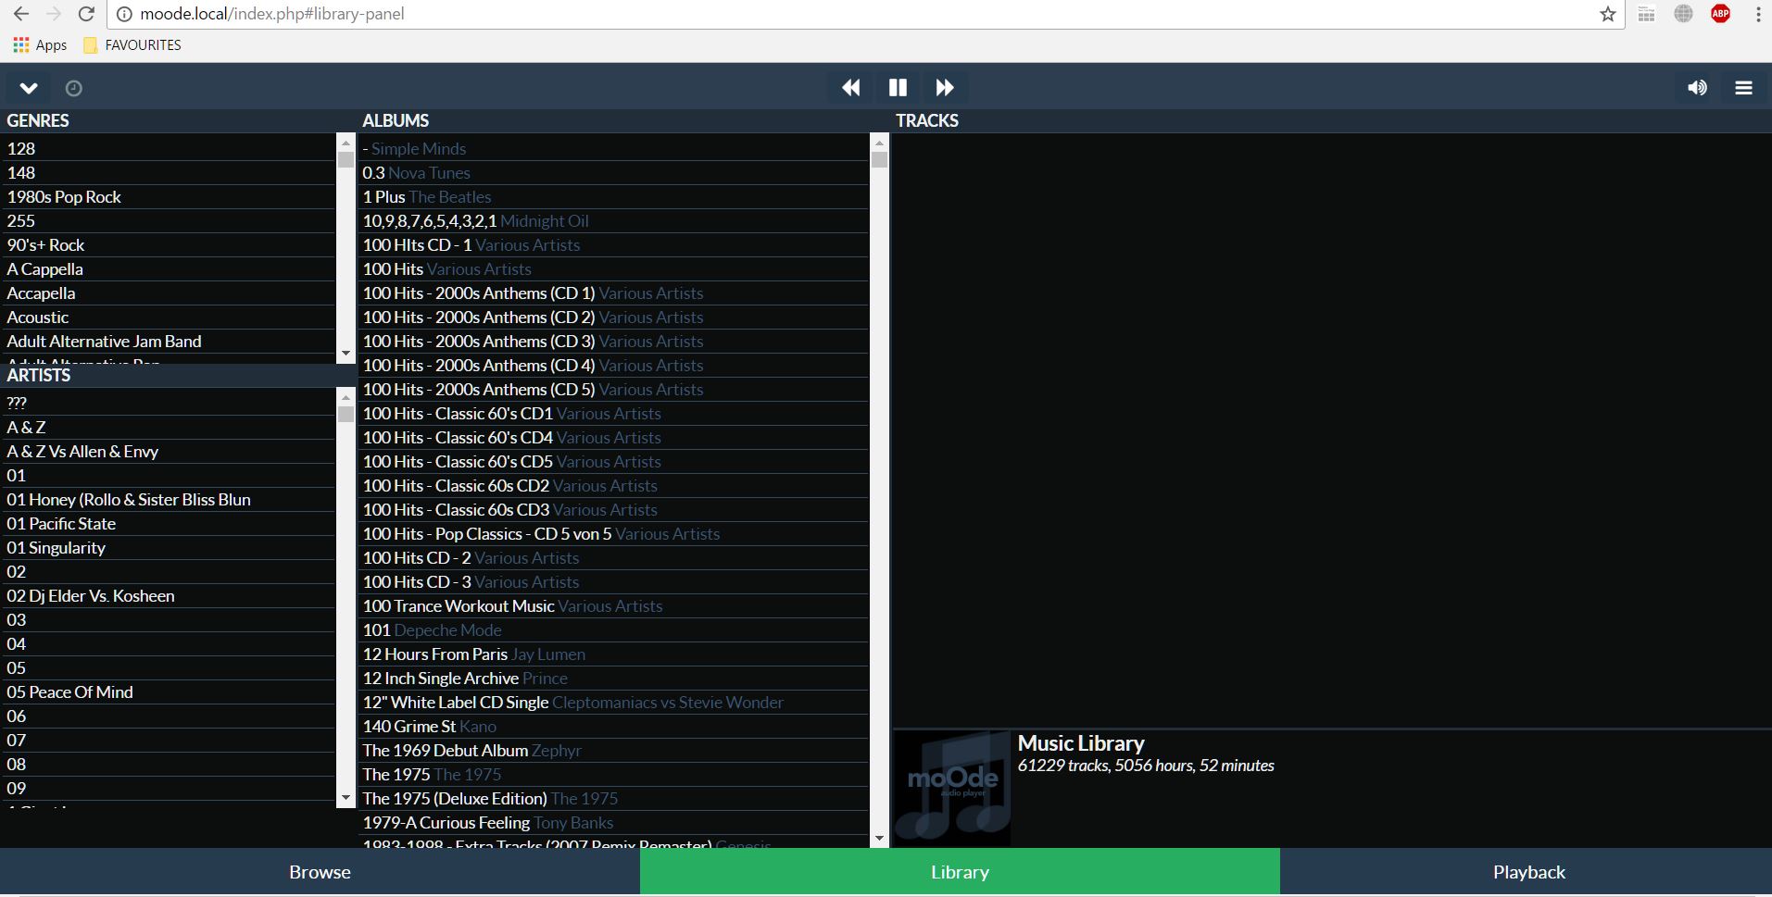Bookmark this page with the star

[x=1608, y=14]
